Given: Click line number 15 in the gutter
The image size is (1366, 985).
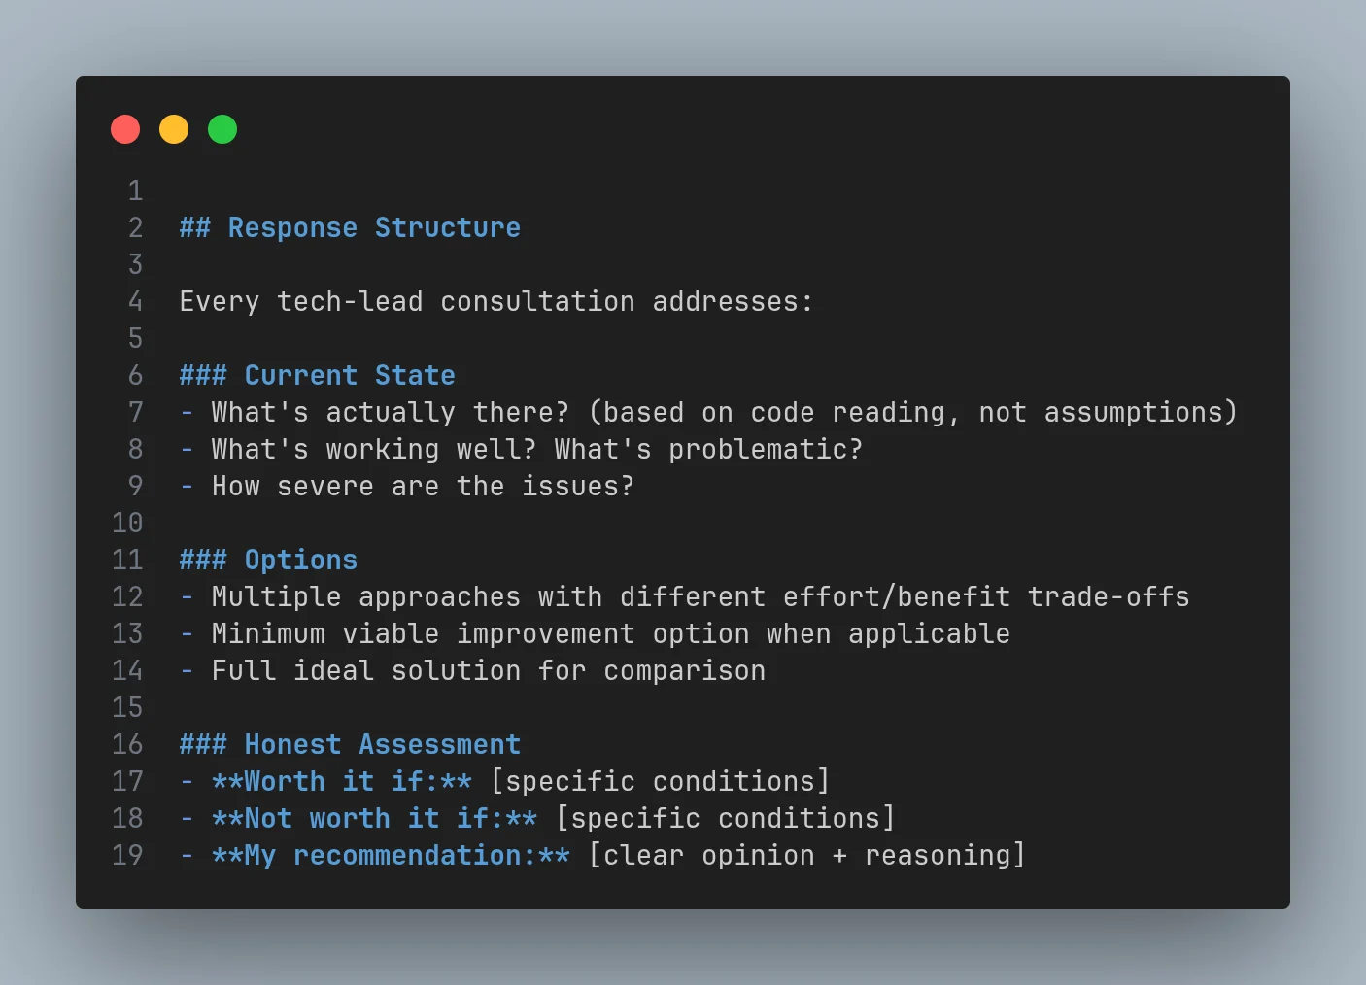Looking at the screenshot, I should coord(127,708).
